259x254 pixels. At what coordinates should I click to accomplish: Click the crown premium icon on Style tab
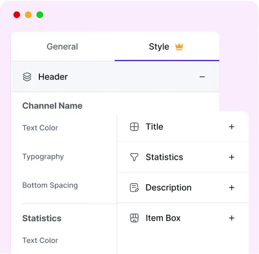[179, 47]
